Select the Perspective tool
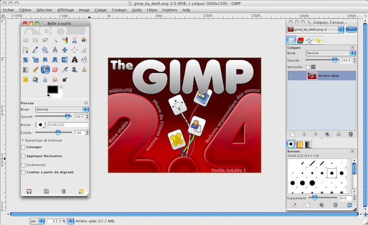 (x=55, y=59)
